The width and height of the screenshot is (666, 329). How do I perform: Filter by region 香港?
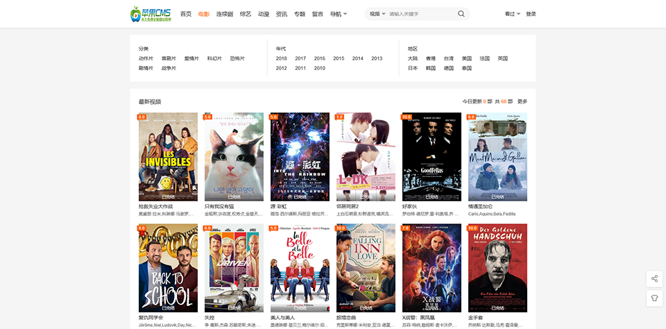[x=431, y=59]
